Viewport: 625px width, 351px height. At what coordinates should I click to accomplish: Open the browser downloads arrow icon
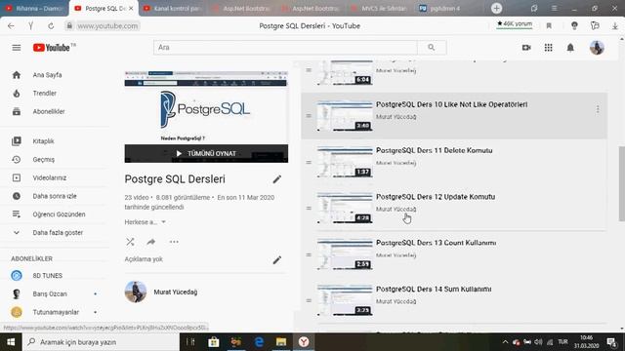615,26
